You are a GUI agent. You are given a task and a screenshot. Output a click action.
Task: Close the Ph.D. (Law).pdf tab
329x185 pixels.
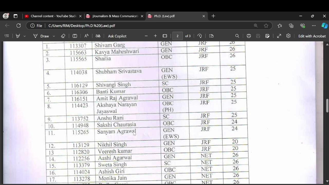[204, 16]
